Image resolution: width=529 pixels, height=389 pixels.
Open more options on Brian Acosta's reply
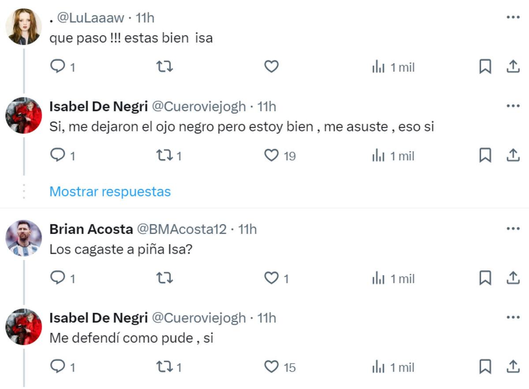pyautogui.click(x=513, y=227)
